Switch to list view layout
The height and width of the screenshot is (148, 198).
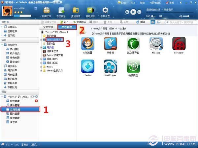coord(159,22)
